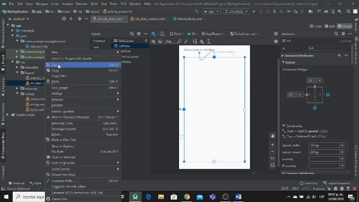The image size is (359, 202).
Task: Open File Explorer from the taskbar
Action: tap(161, 197)
